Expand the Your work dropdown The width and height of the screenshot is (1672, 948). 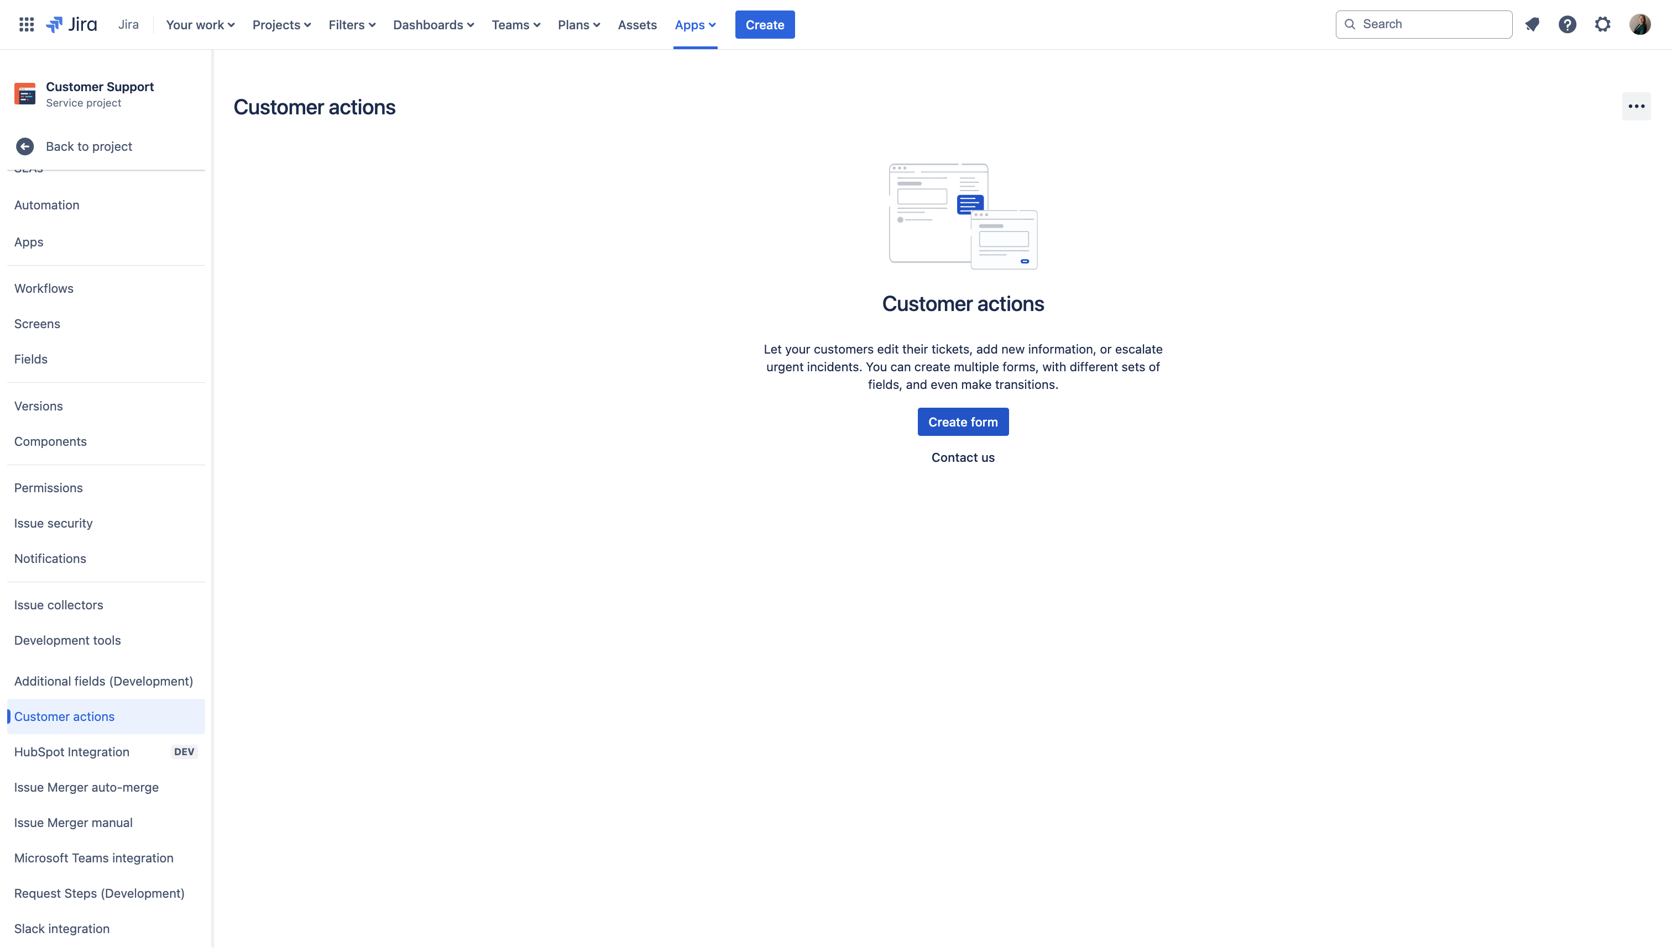(201, 24)
